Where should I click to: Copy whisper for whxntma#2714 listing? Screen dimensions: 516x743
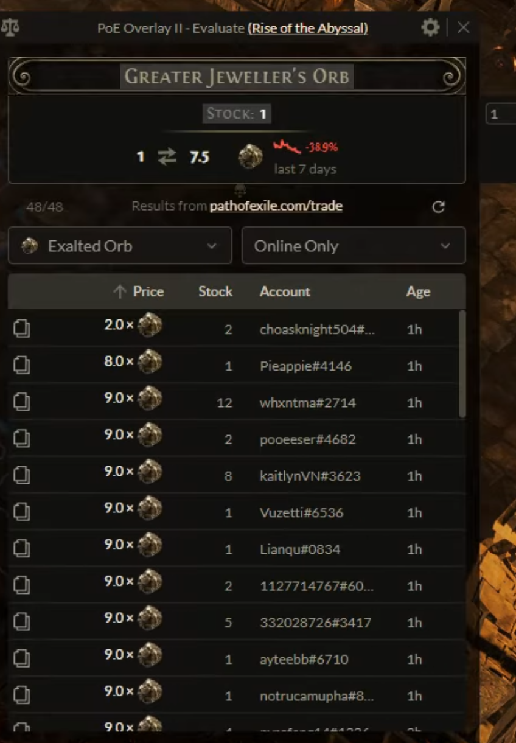tap(22, 402)
